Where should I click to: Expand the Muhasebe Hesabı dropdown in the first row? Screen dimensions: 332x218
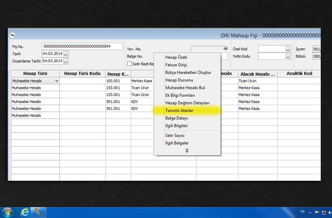(x=57, y=81)
